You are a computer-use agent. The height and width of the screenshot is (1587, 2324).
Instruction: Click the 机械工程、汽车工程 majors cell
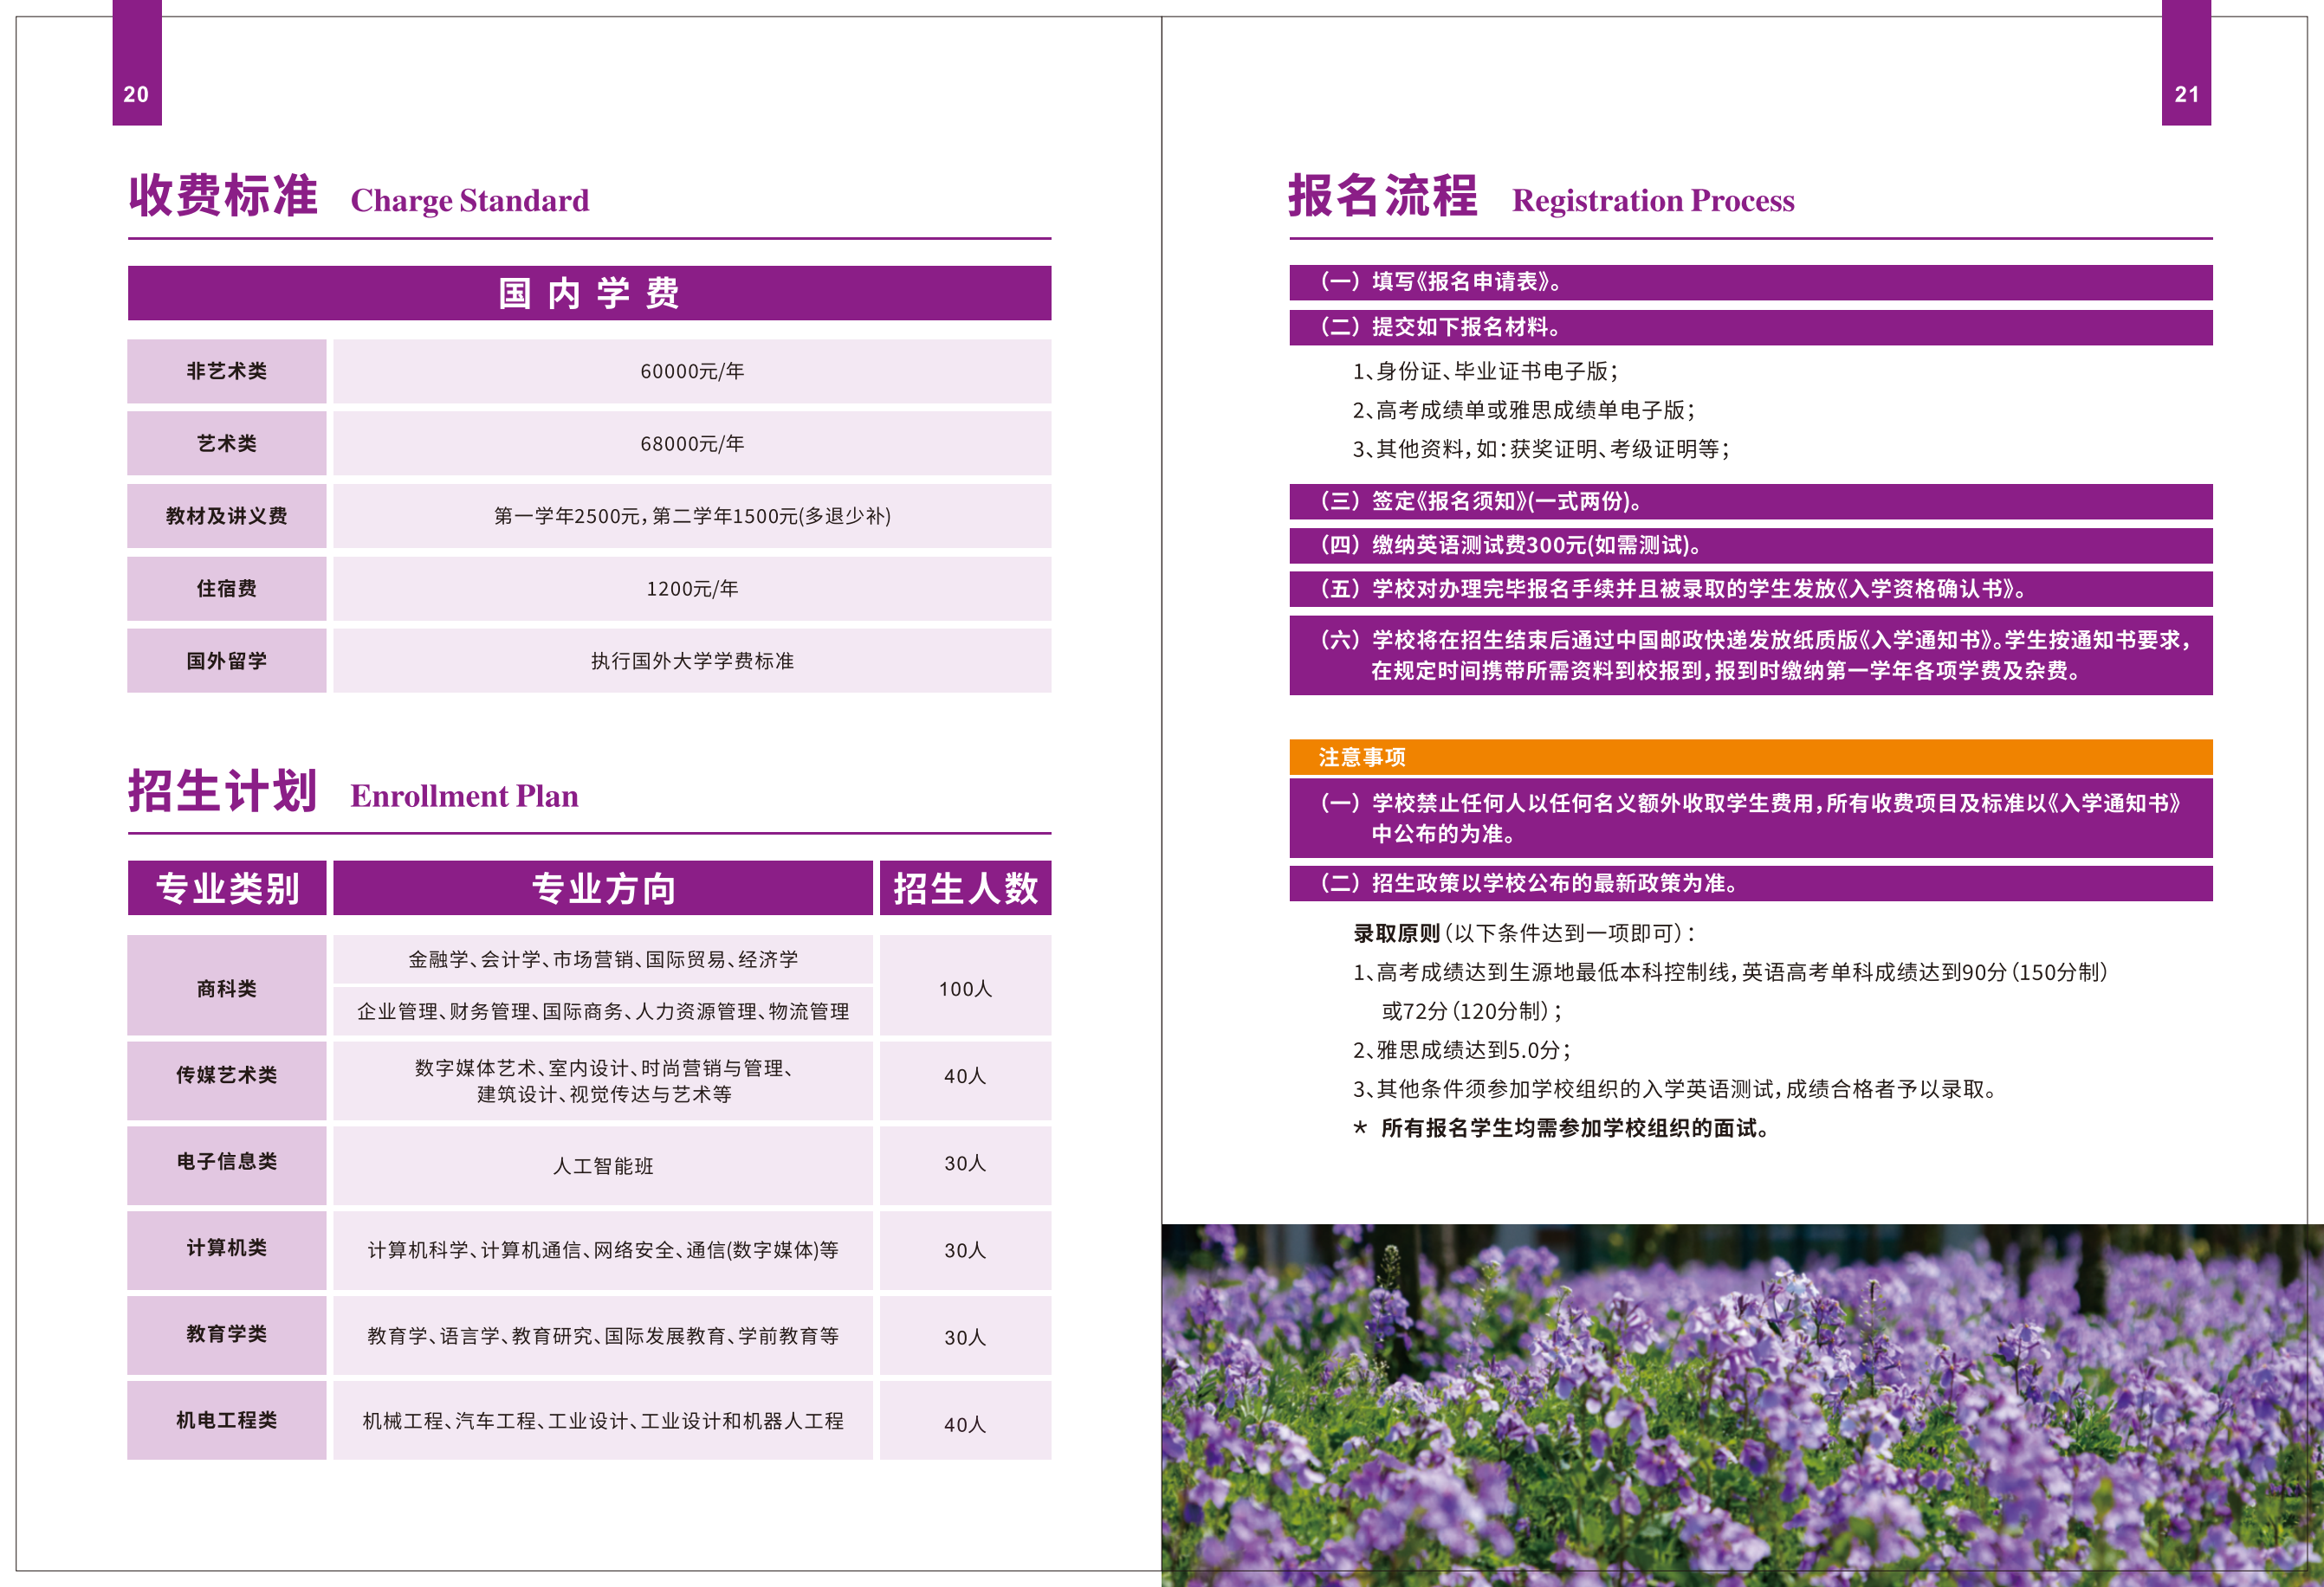[x=603, y=1421]
